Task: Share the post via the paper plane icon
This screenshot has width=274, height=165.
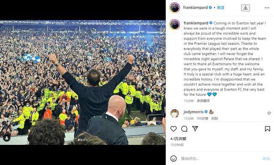Action: [195, 129]
